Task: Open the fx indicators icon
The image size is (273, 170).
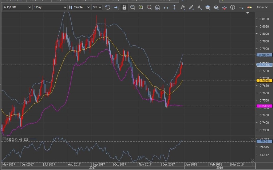Action: coord(182,7)
